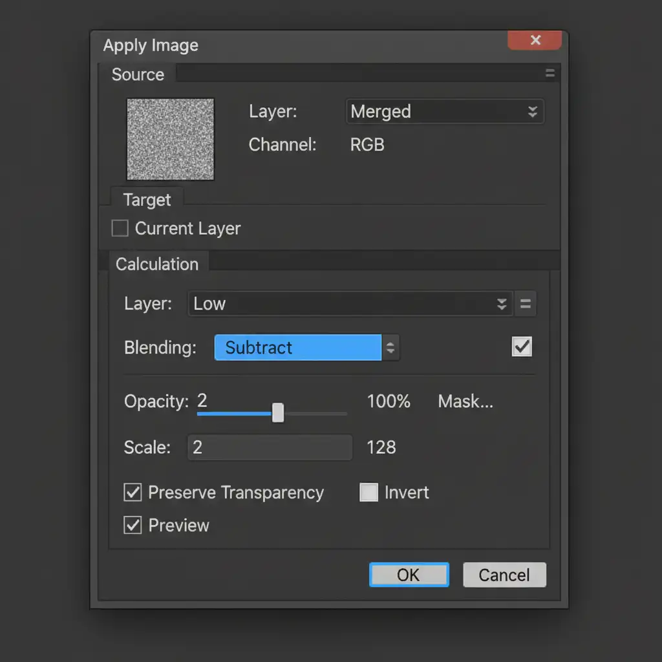Click the Opacity slider handle

coord(278,412)
